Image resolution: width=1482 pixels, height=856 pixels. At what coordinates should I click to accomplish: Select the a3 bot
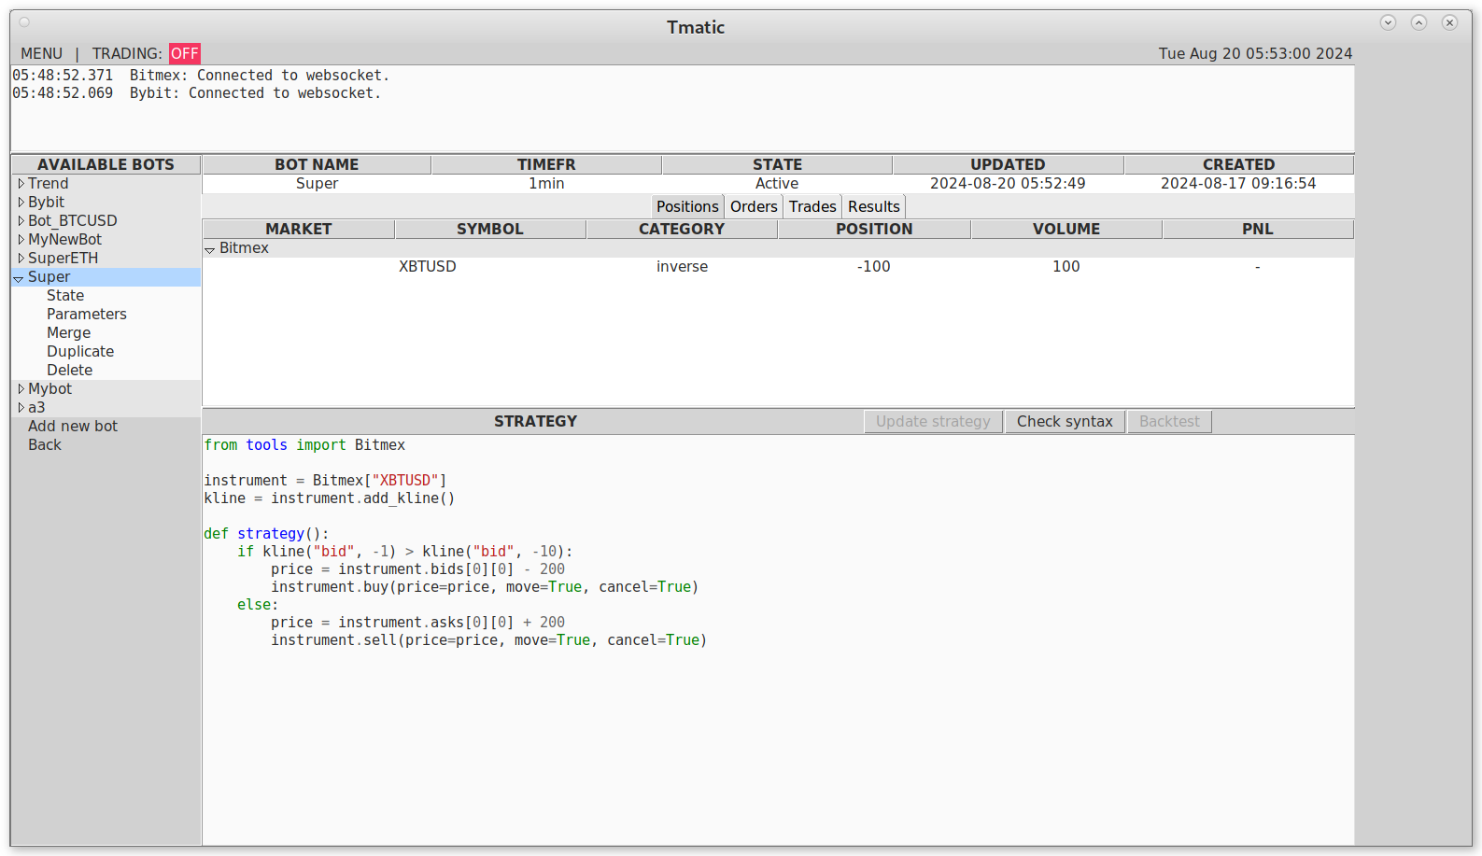(x=36, y=408)
